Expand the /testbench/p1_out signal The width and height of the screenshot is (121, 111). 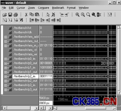click(5, 72)
